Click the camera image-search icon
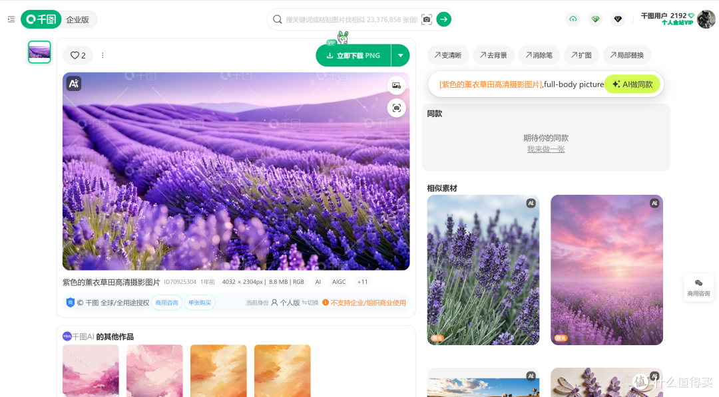This screenshot has height=397, width=719. coord(427,19)
